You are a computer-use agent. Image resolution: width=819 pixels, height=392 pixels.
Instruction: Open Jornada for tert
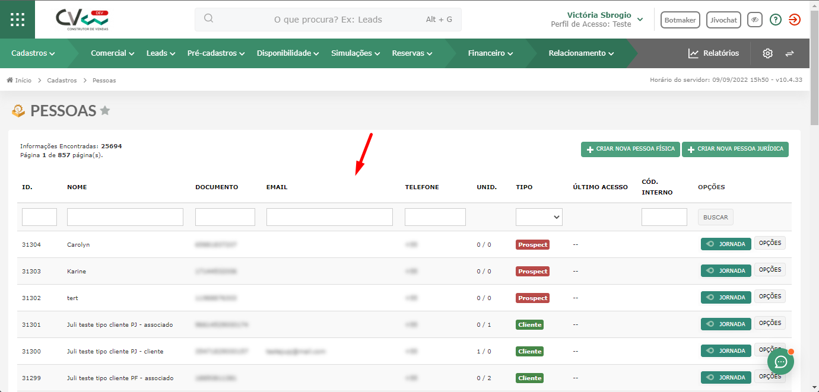(x=726, y=297)
